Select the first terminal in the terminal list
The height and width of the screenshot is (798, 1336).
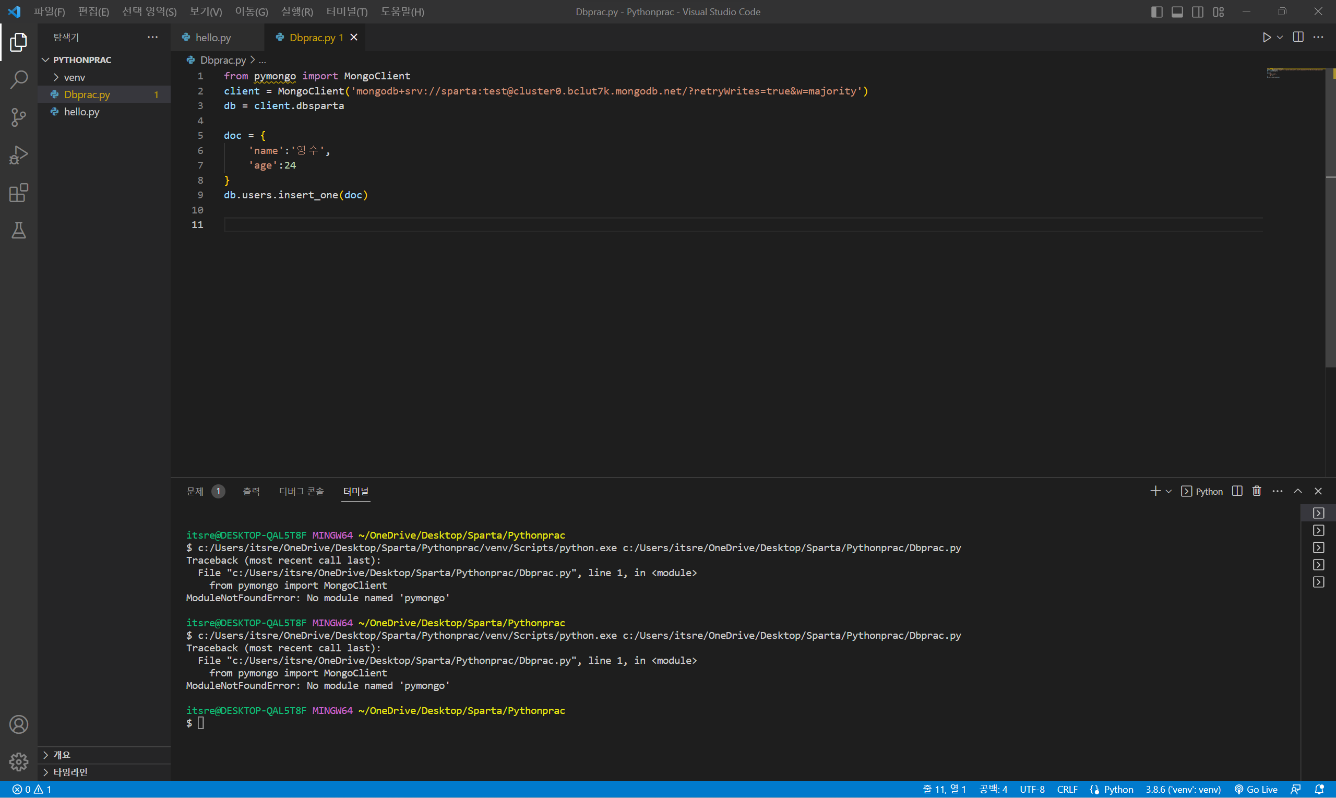[x=1318, y=513]
